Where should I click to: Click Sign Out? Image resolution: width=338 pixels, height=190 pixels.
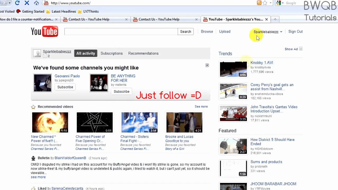(x=295, y=31)
